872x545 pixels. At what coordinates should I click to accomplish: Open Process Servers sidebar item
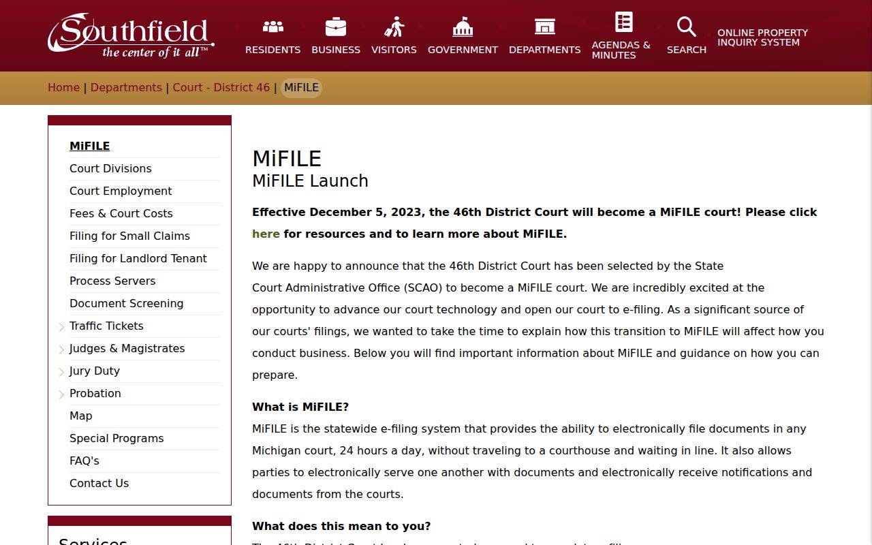(x=112, y=281)
